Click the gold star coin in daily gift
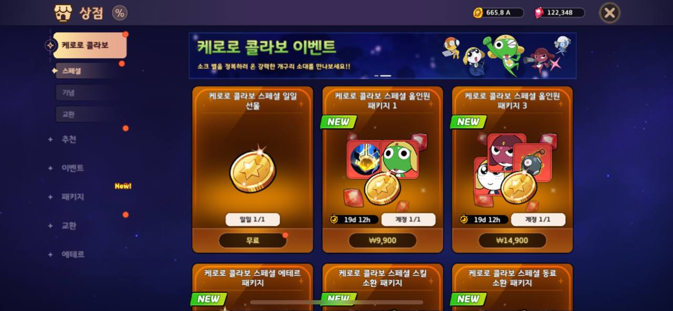Image resolution: width=673 pixels, height=311 pixels. point(253,170)
